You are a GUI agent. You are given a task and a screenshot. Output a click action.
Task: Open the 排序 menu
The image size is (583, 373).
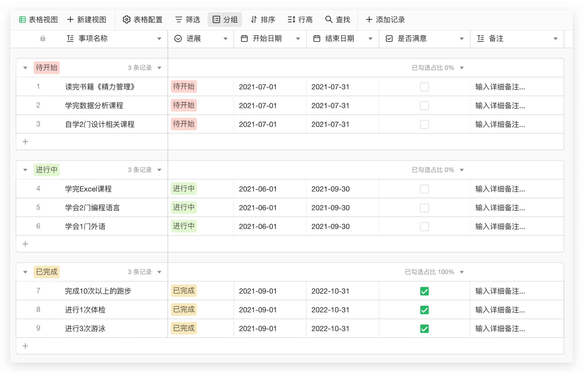click(263, 20)
